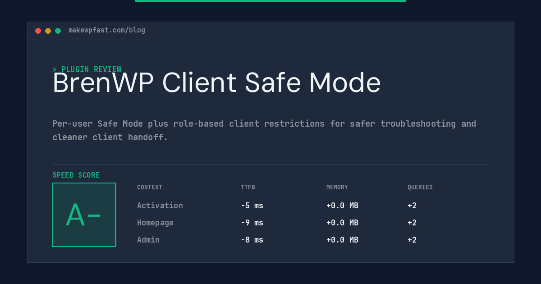Click the MEMORY column header
This screenshot has height=284, width=541.
point(337,188)
